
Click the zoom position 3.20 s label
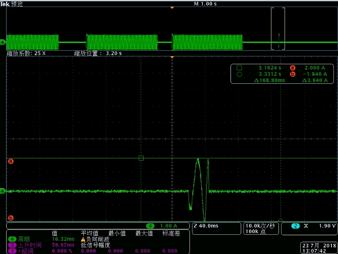98,53
